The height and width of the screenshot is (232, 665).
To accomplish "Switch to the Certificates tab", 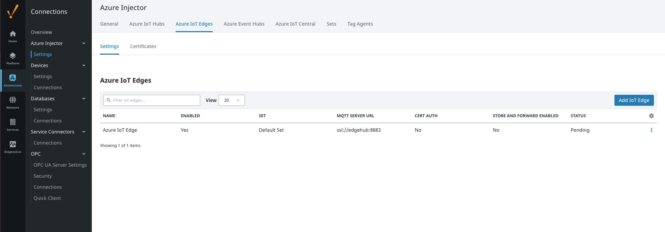I will [x=143, y=46].
